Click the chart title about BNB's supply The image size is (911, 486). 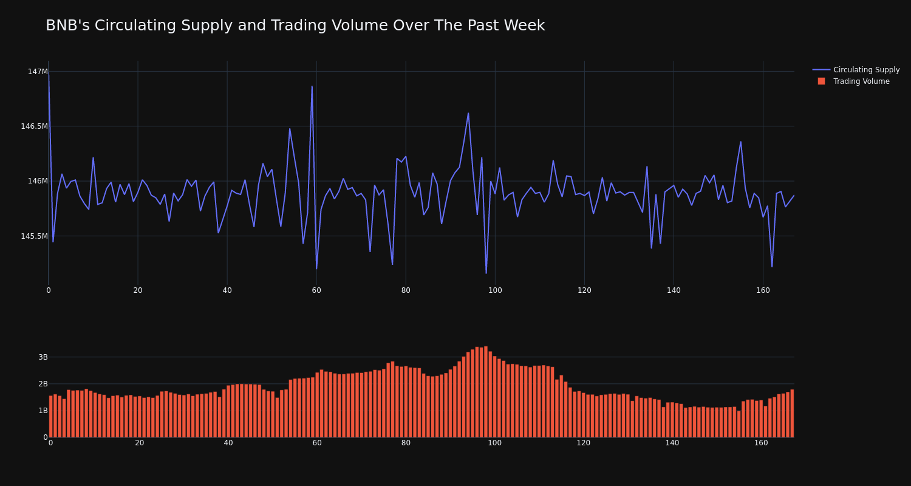coord(295,26)
